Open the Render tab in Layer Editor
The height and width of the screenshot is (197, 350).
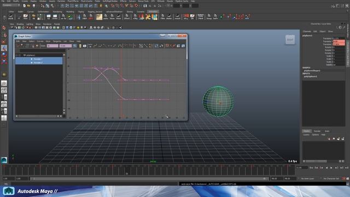317,131
